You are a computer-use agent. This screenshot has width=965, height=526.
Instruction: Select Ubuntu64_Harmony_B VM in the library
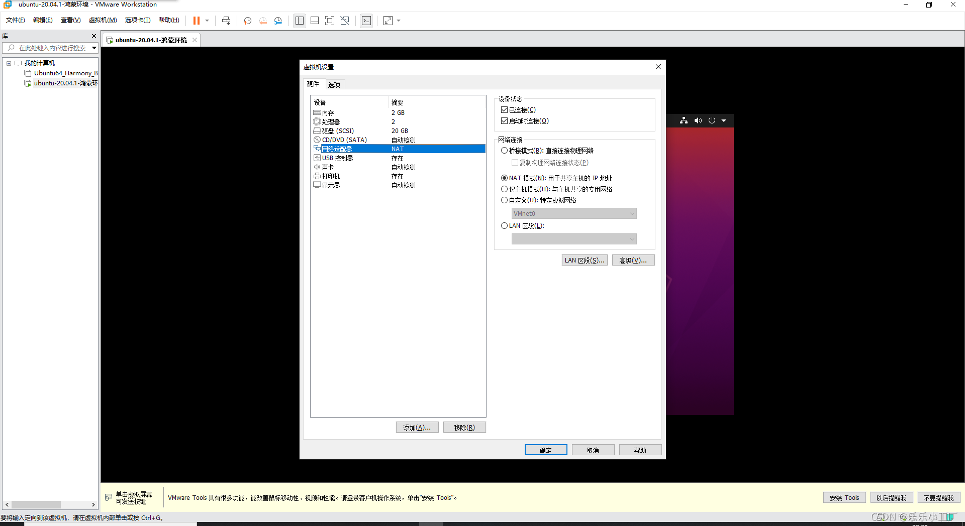pyautogui.click(x=61, y=73)
